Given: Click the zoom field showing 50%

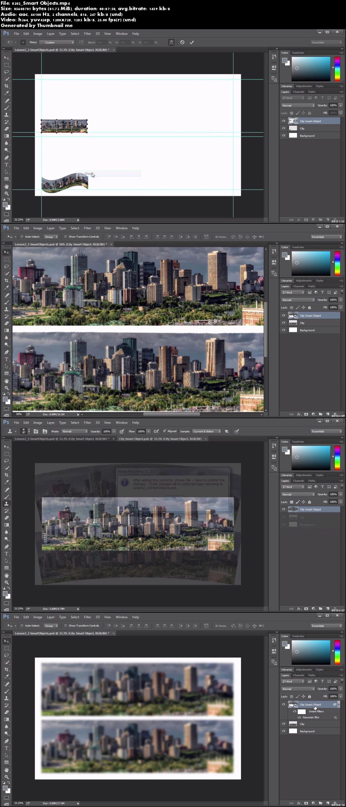Looking at the screenshot, I should click(19, 414).
